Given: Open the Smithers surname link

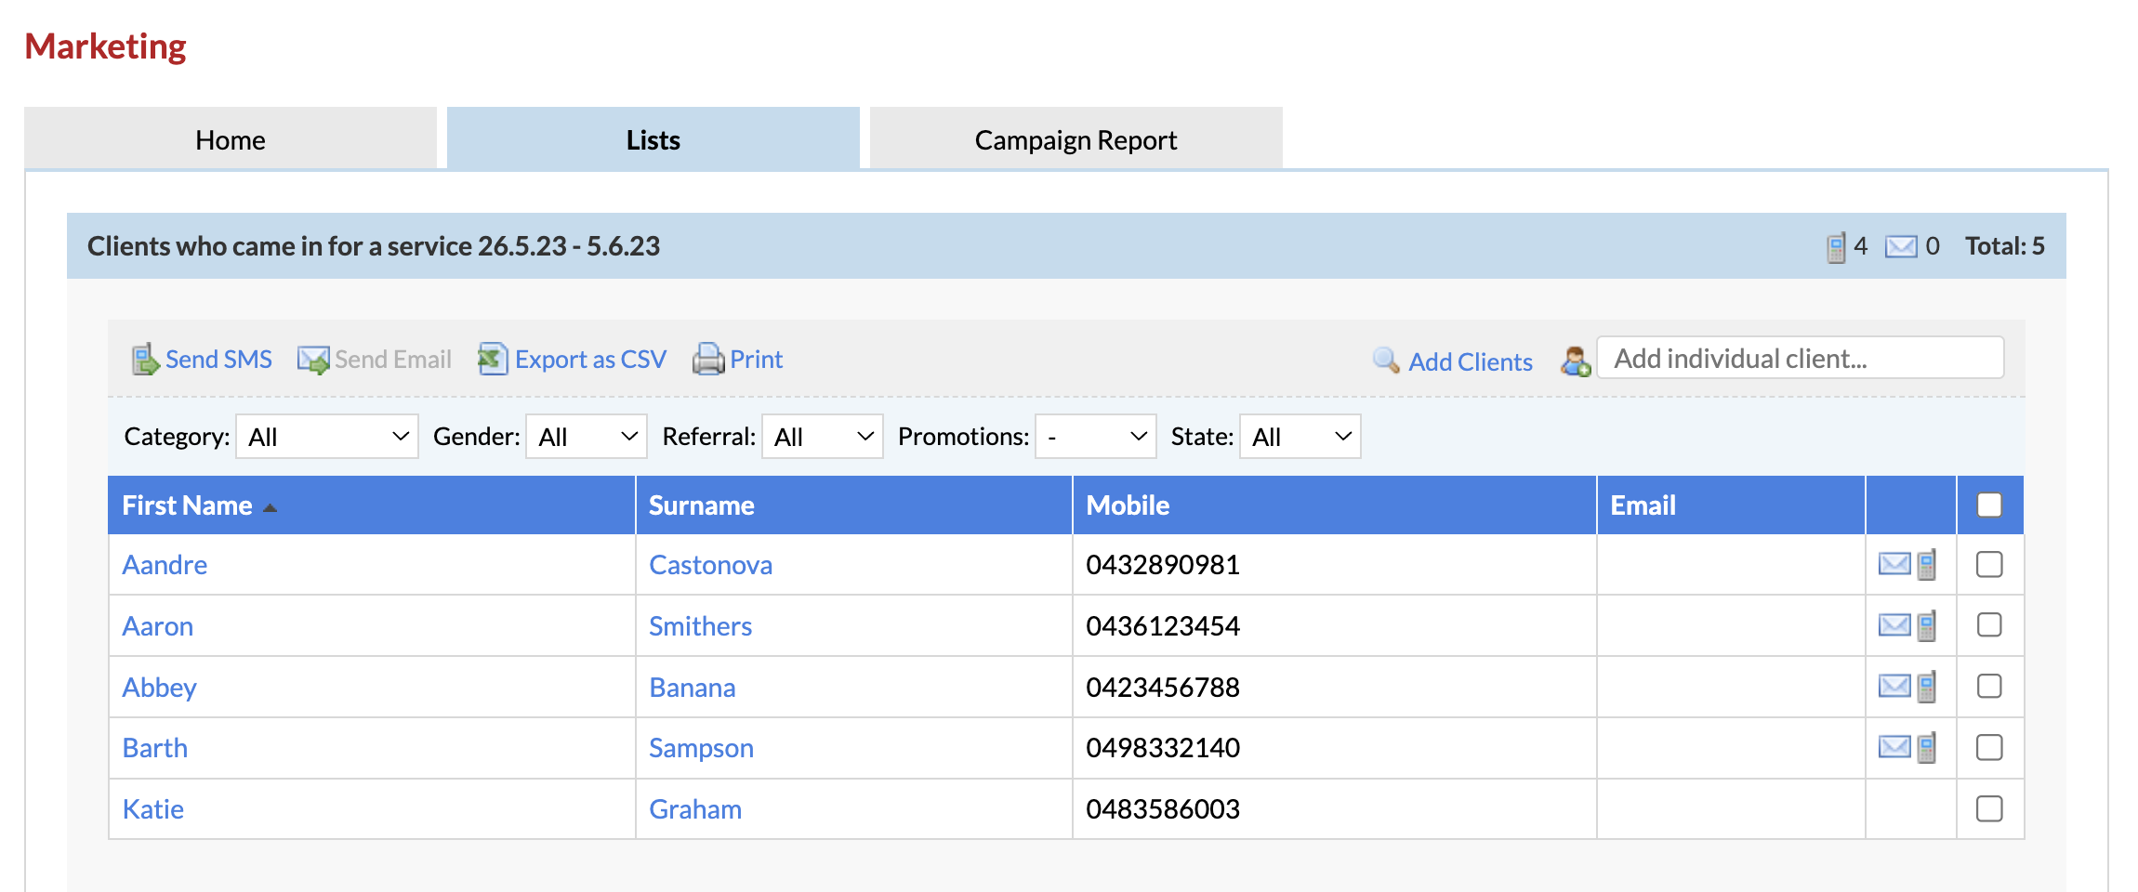Looking at the screenshot, I should tap(701, 626).
